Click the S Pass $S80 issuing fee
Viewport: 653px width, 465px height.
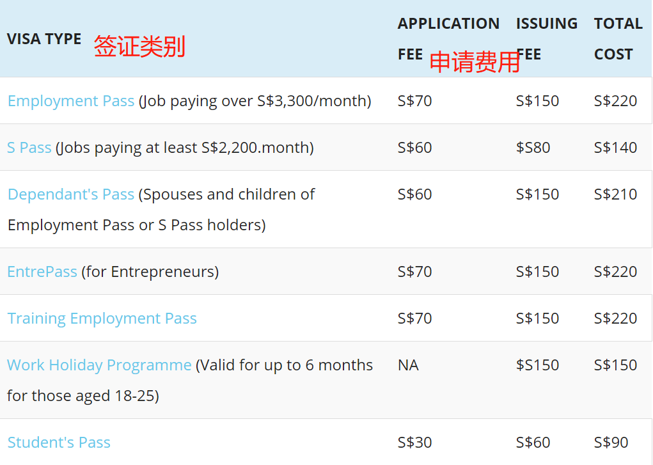point(533,148)
